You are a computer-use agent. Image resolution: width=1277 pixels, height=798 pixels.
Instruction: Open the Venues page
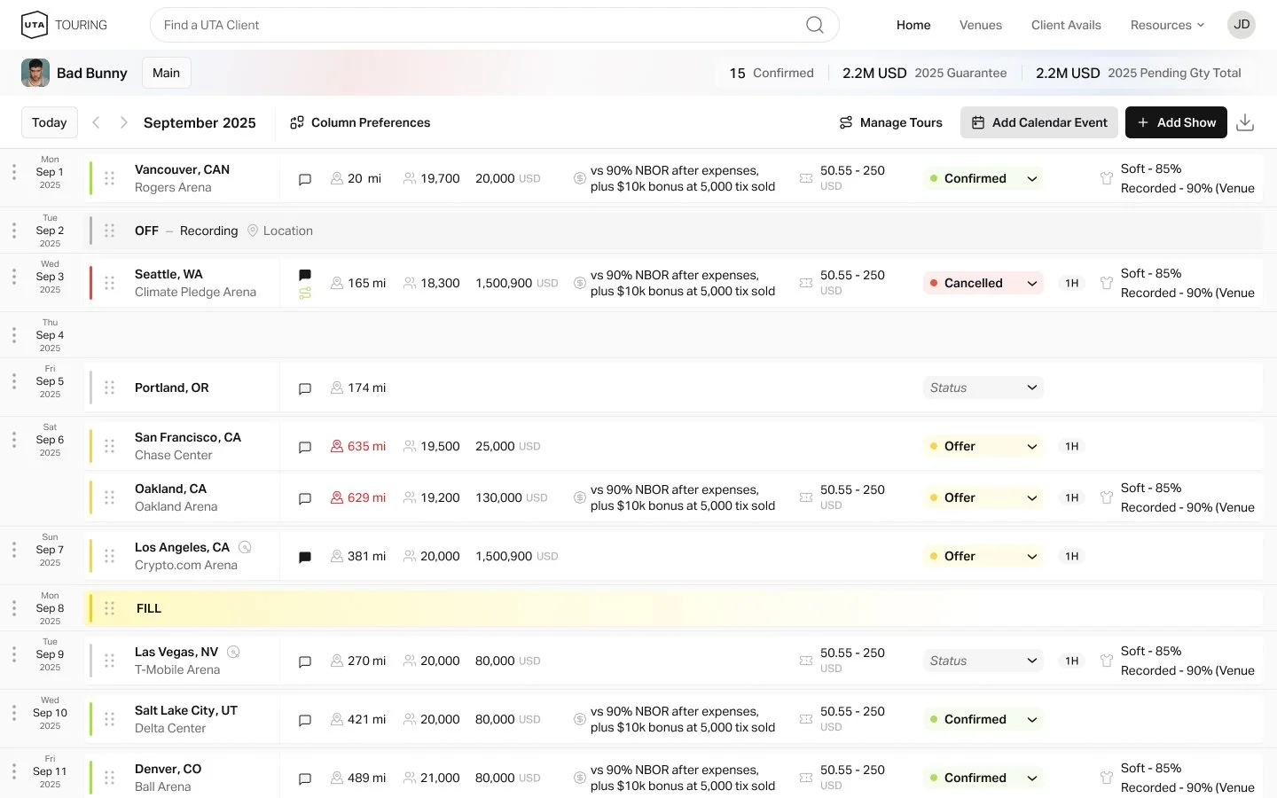[x=981, y=25]
